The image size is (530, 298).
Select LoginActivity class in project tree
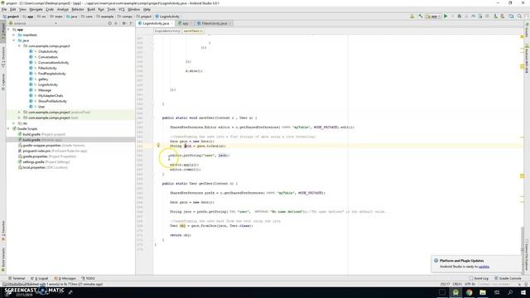pyautogui.click(x=48, y=84)
